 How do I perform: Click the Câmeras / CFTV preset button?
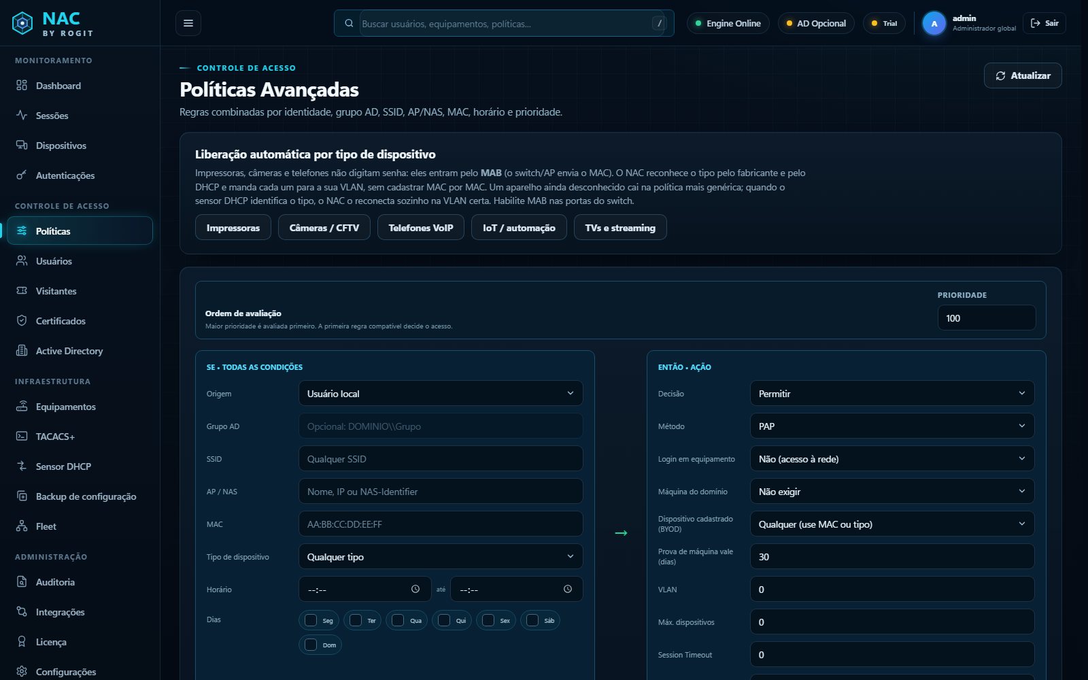tap(324, 227)
